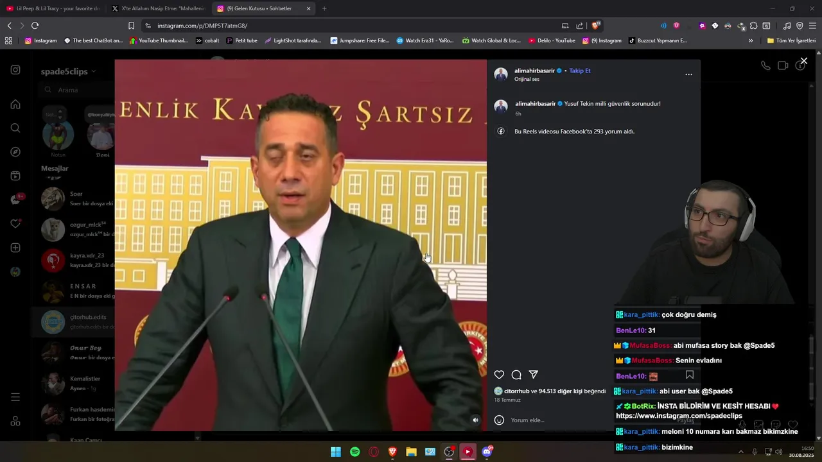Open Discord from the taskbar
Image resolution: width=822 pixels, height=462 pixels.
pos(487,452)
